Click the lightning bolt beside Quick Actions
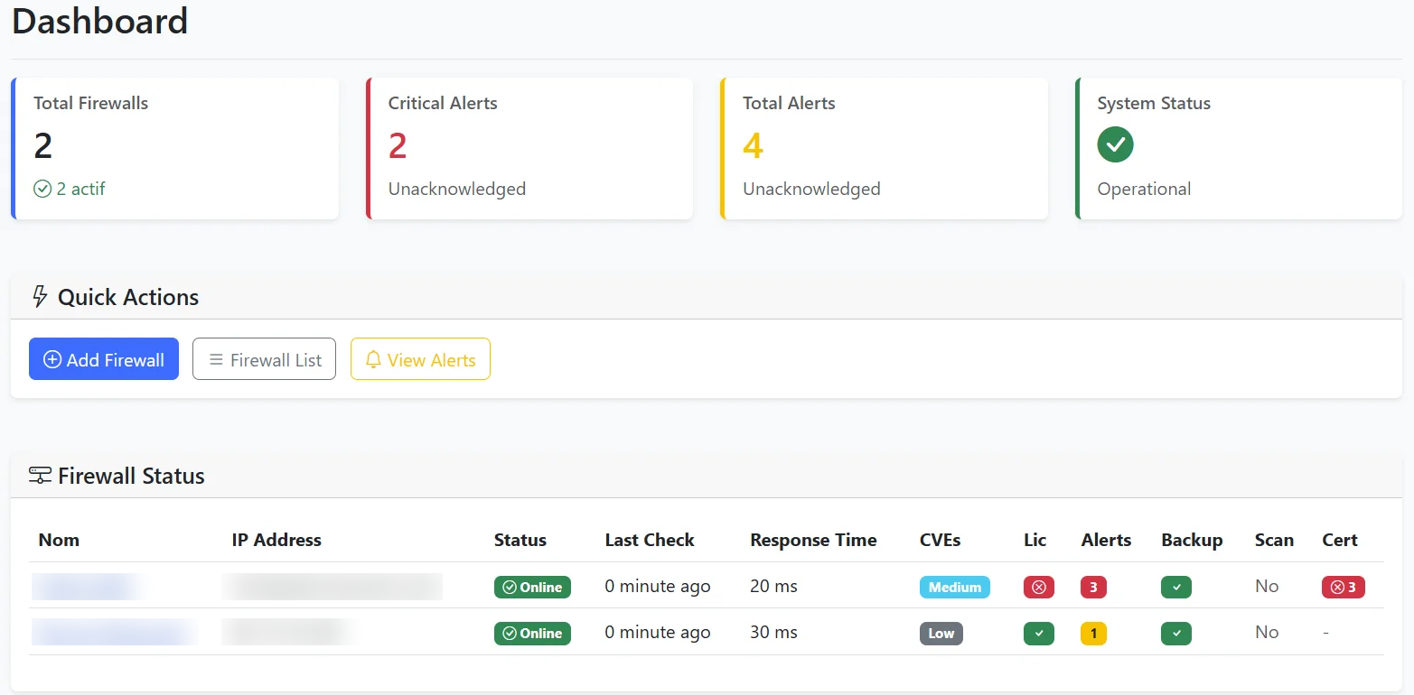This screenshot has width=1414, height=695. click(40, 296)
